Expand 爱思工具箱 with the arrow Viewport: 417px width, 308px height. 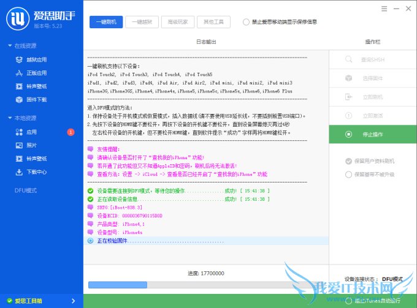(x=74, y=301)
